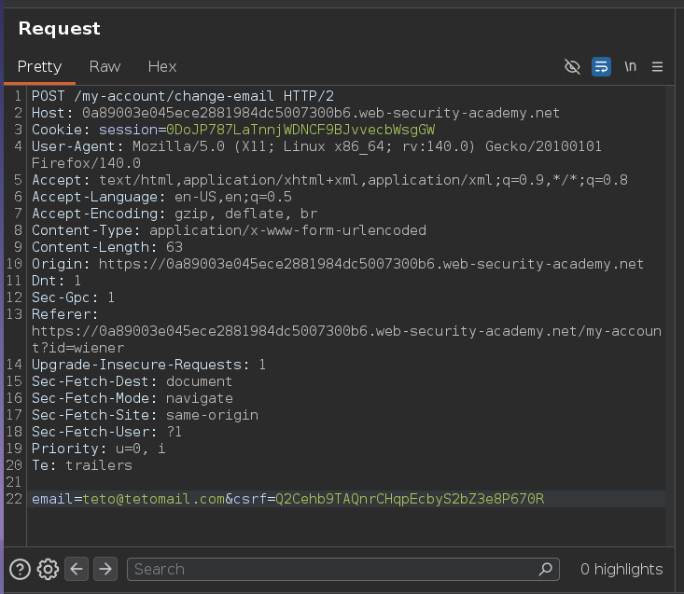This screenshot has height=594, width=684.
Task: Click the Te: trailers line
Action: point(82,465)
